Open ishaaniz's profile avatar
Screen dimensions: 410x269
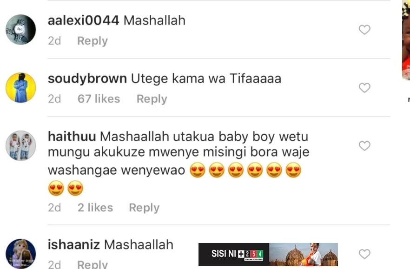tap(20, 254)
